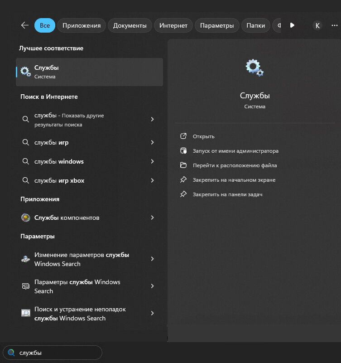Open the K user account avatar
Screen dimensions: 341x363
coord(317,25)
